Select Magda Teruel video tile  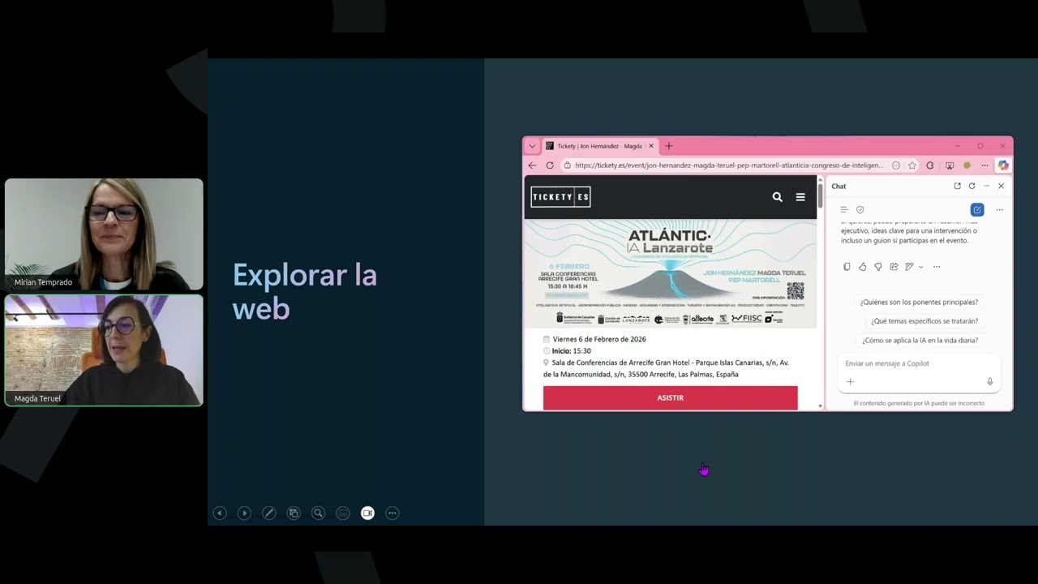[x=104, y=350]
